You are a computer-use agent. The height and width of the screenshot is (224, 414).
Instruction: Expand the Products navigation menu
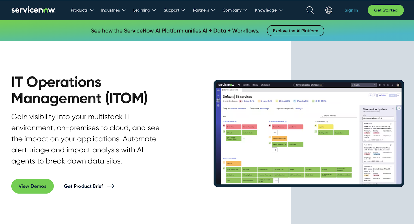82,10
